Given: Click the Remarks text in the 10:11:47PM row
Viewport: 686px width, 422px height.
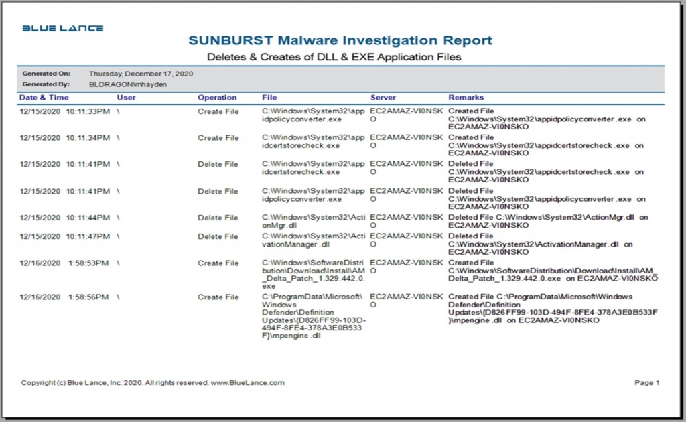Looking at the screenshot, I should [x=541, y=244].
